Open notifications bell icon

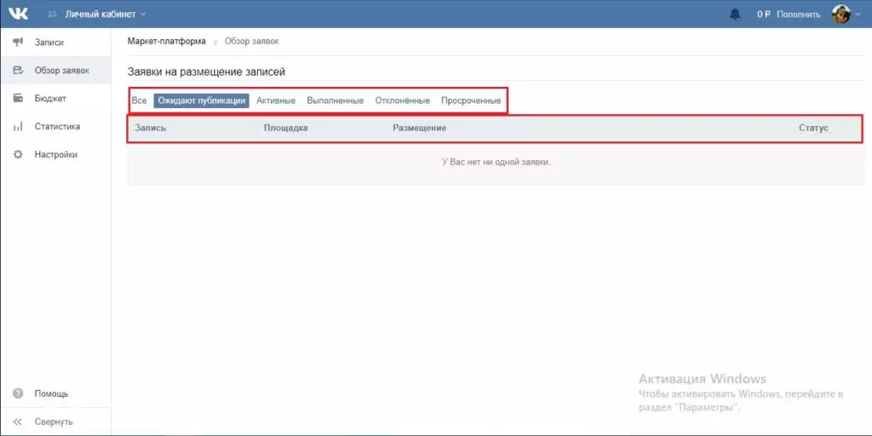735,14
